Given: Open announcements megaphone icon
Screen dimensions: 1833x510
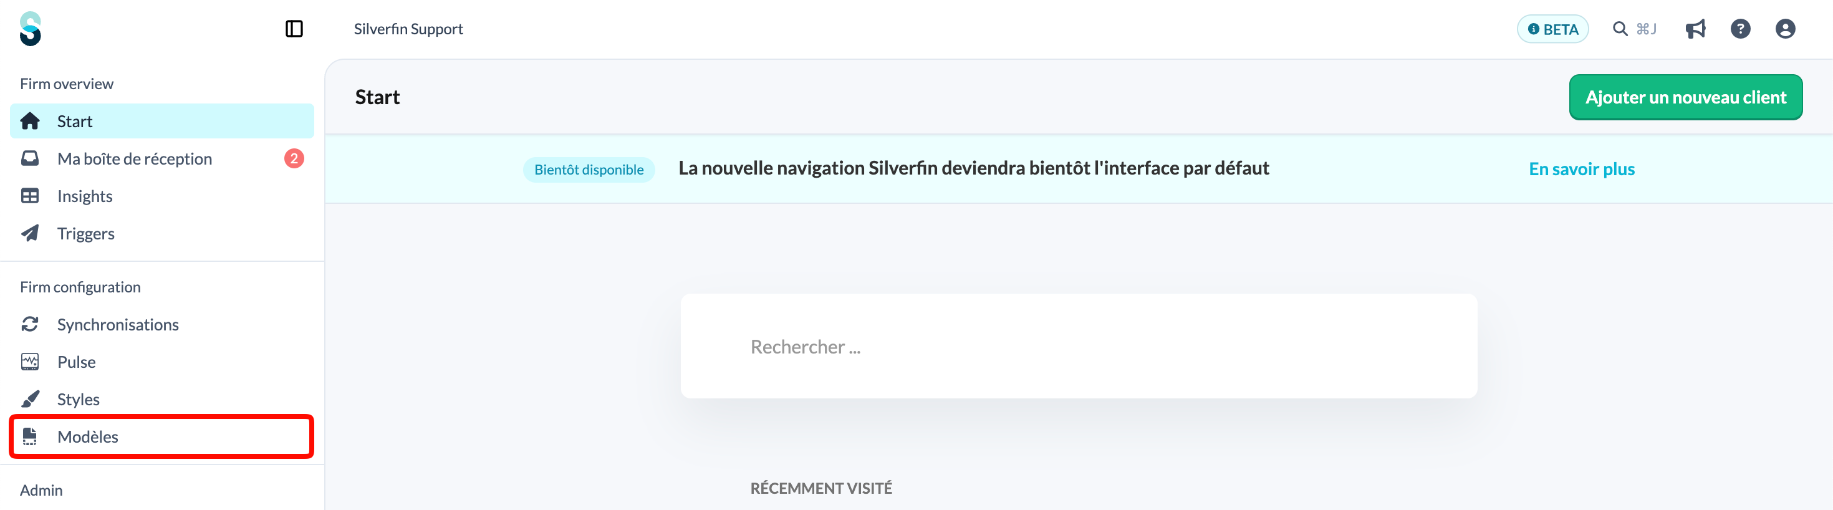Looking at the screenshot, I should (x=1696, y=29).
